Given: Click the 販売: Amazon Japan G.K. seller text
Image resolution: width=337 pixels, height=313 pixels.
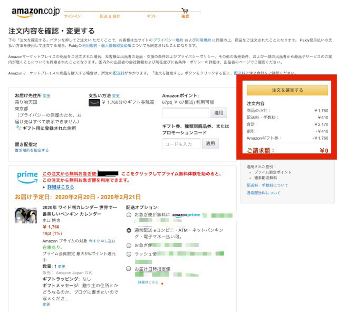Looking at the screenshot, I should (x=67, y=273).
